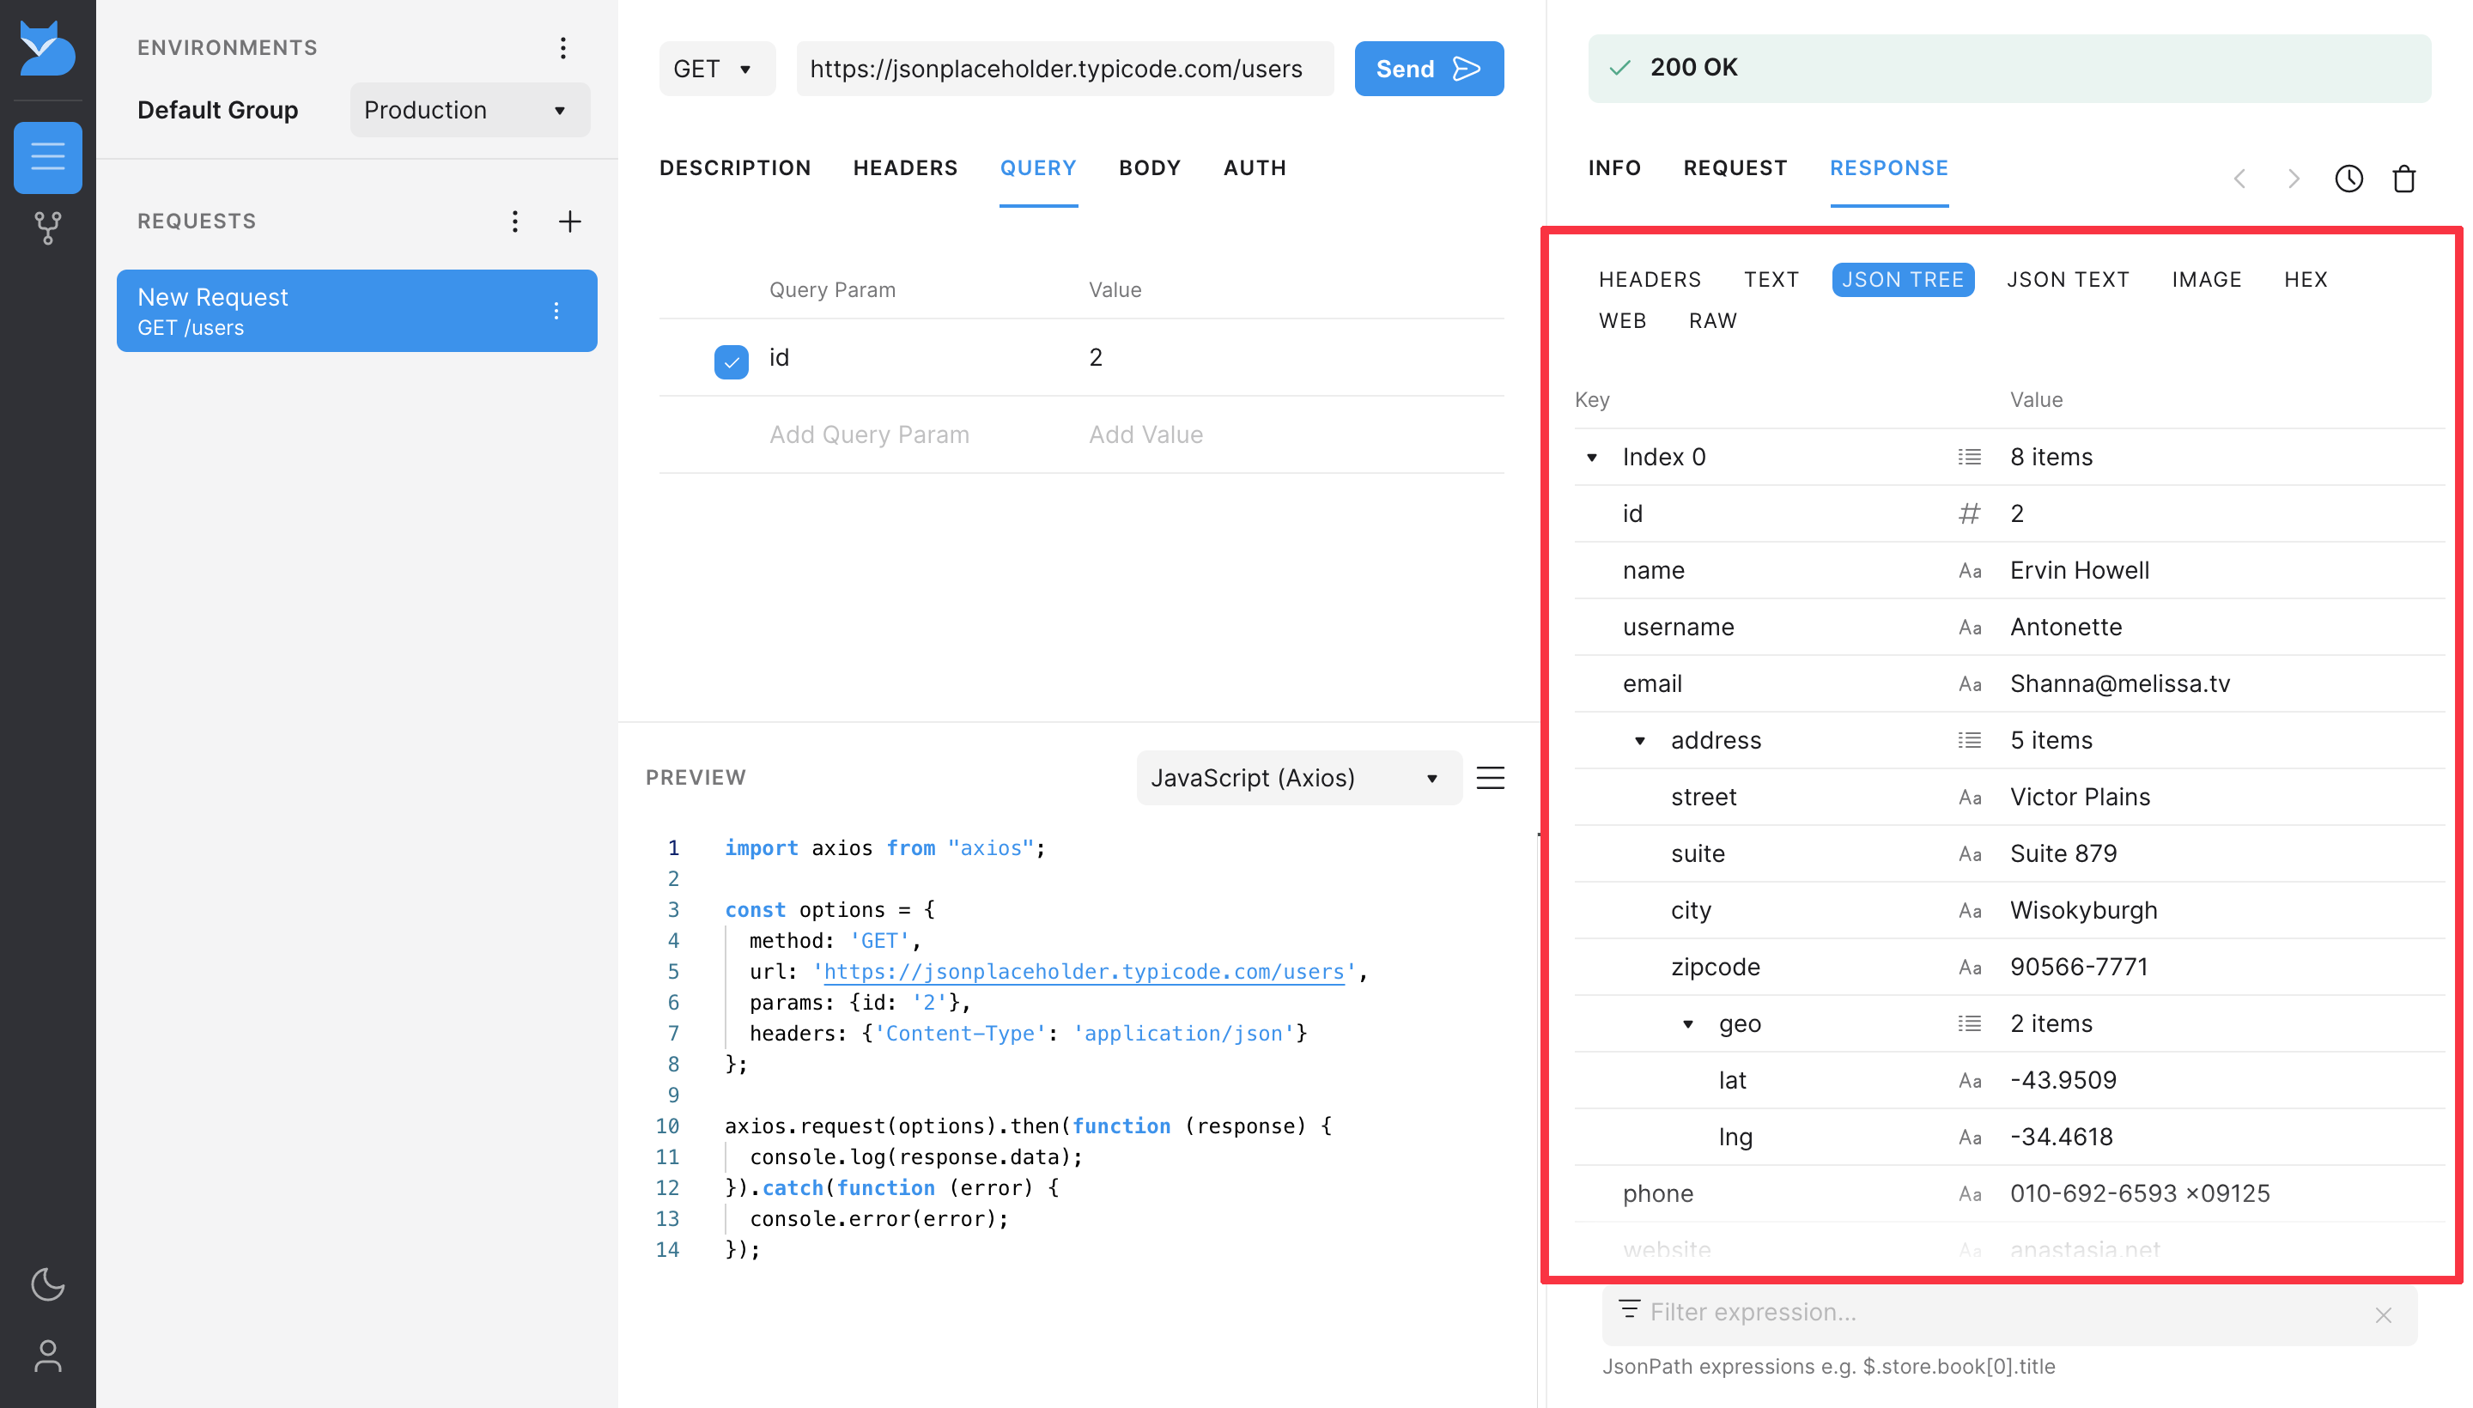Toggle dark mode moon icon
The width and height of the screenshot is (2473, 1408).
(x=47, y=1284)
